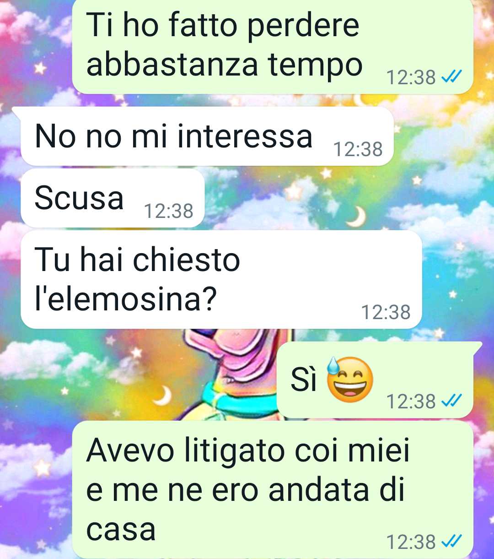
Task: Select the 'No no mi interessa' message
Action: click(207, 136)
